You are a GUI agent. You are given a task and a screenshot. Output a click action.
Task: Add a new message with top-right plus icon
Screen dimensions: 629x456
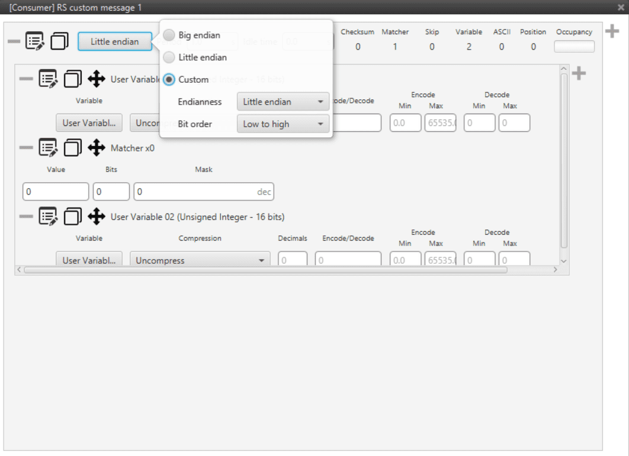pyautogui.click(x=612, y=31)
